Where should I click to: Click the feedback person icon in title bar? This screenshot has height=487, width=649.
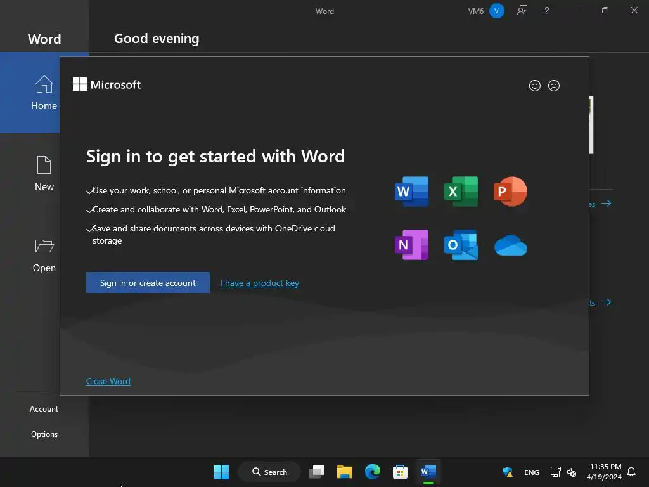[522, 10]
